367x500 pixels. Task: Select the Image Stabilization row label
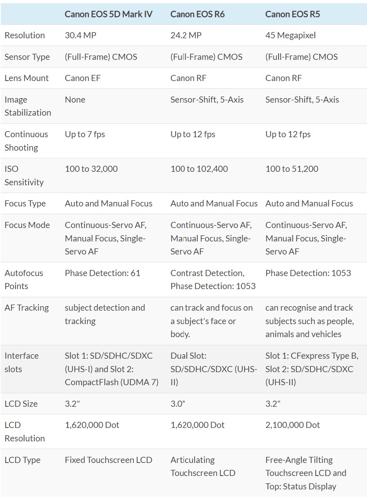[x=28, y=106]
